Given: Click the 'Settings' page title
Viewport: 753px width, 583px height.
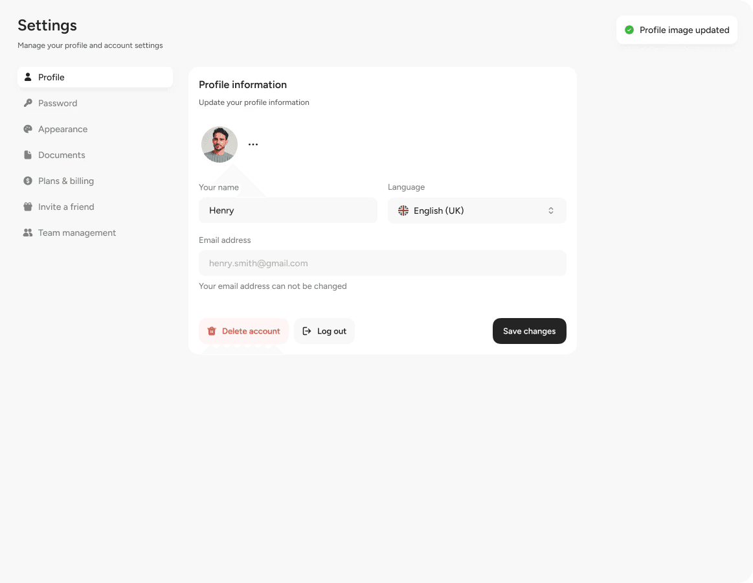Looking at the screenshot, I should [47, 25].
